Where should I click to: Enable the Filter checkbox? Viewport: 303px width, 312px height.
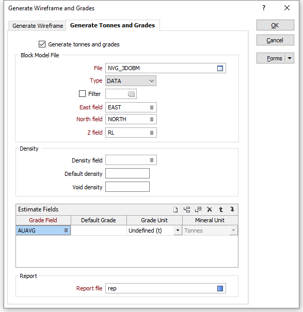tap(82, 94)
